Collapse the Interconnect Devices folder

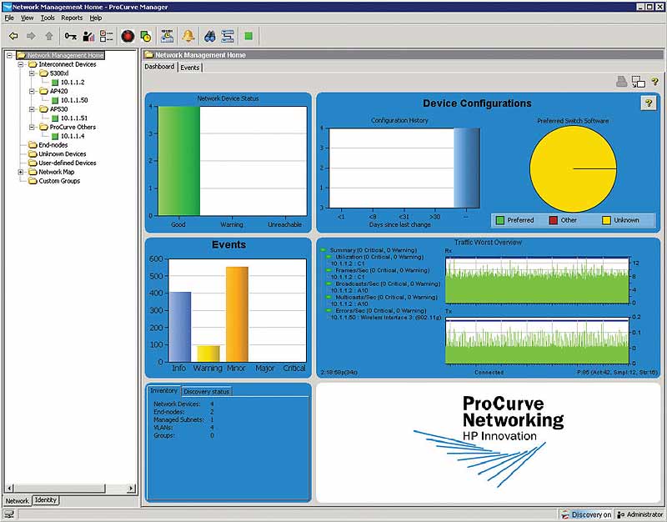click(x=21, y=64)
